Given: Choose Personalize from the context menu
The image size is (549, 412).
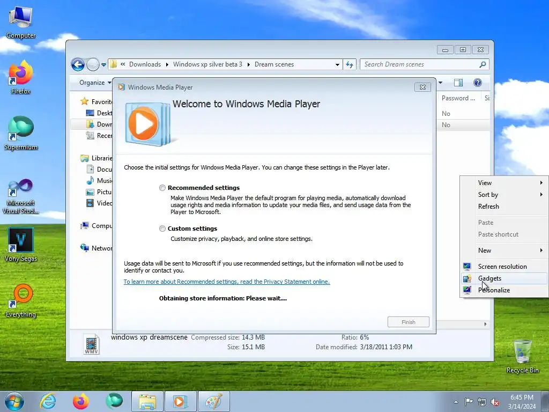Looking at the screenshot, I should 504,290.
